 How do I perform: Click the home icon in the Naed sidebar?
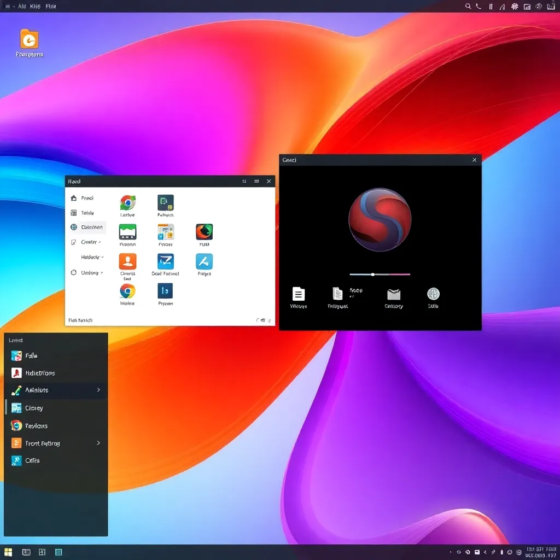pos(74,198)
